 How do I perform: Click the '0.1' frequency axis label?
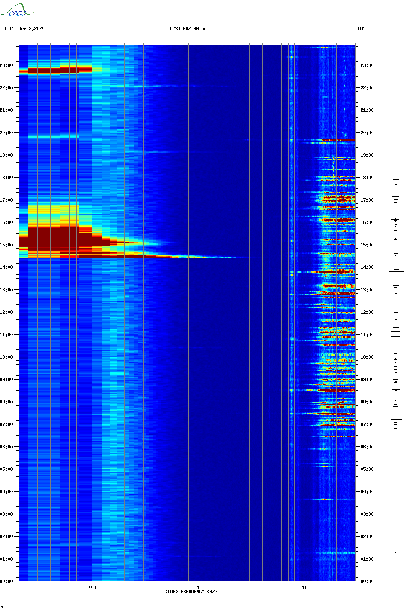[x=93, y=587]
